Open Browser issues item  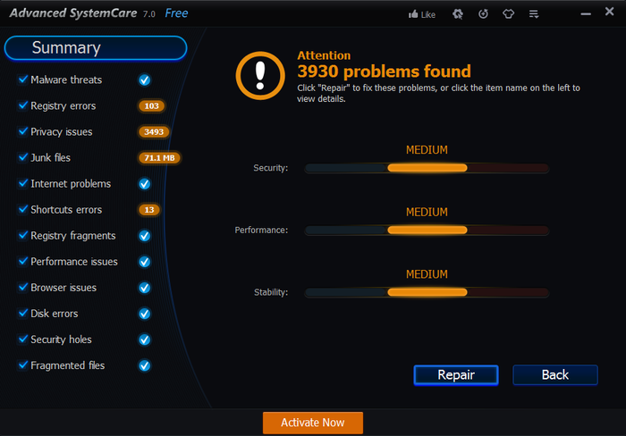tap(63, 288)
